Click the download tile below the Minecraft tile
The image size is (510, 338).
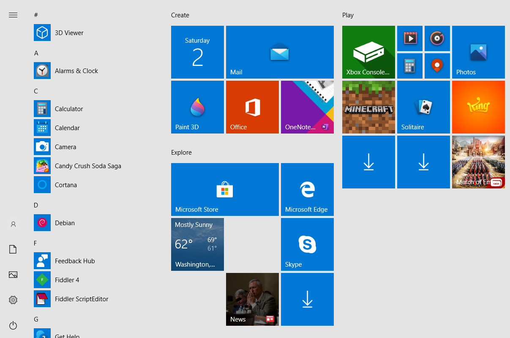368,162
